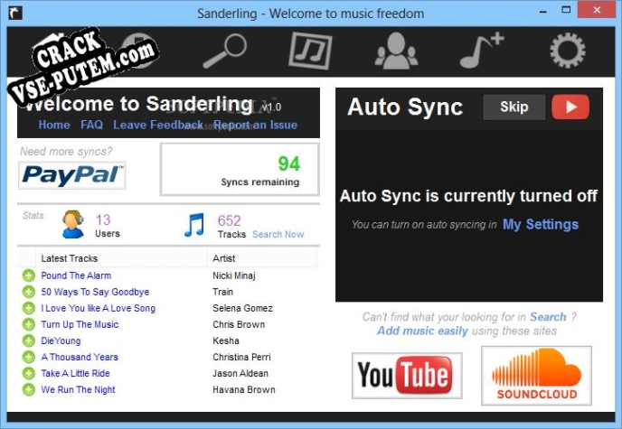The image size is (622, 429).
Task: Open the SoundCloud site thumbnail
Action: pos(536,375)
